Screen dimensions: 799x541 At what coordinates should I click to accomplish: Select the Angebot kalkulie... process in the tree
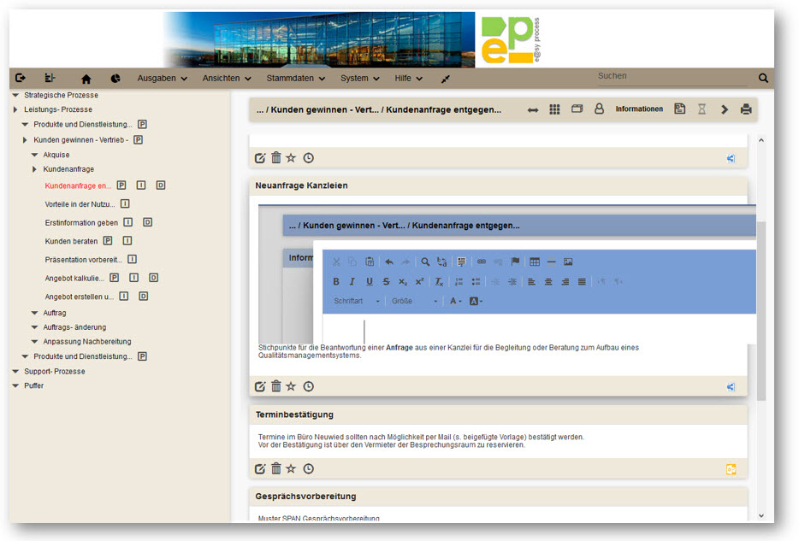74,278
